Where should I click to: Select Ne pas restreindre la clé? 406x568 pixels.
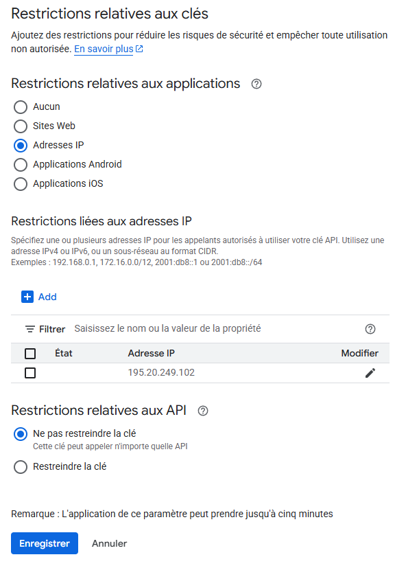(21, 433)
